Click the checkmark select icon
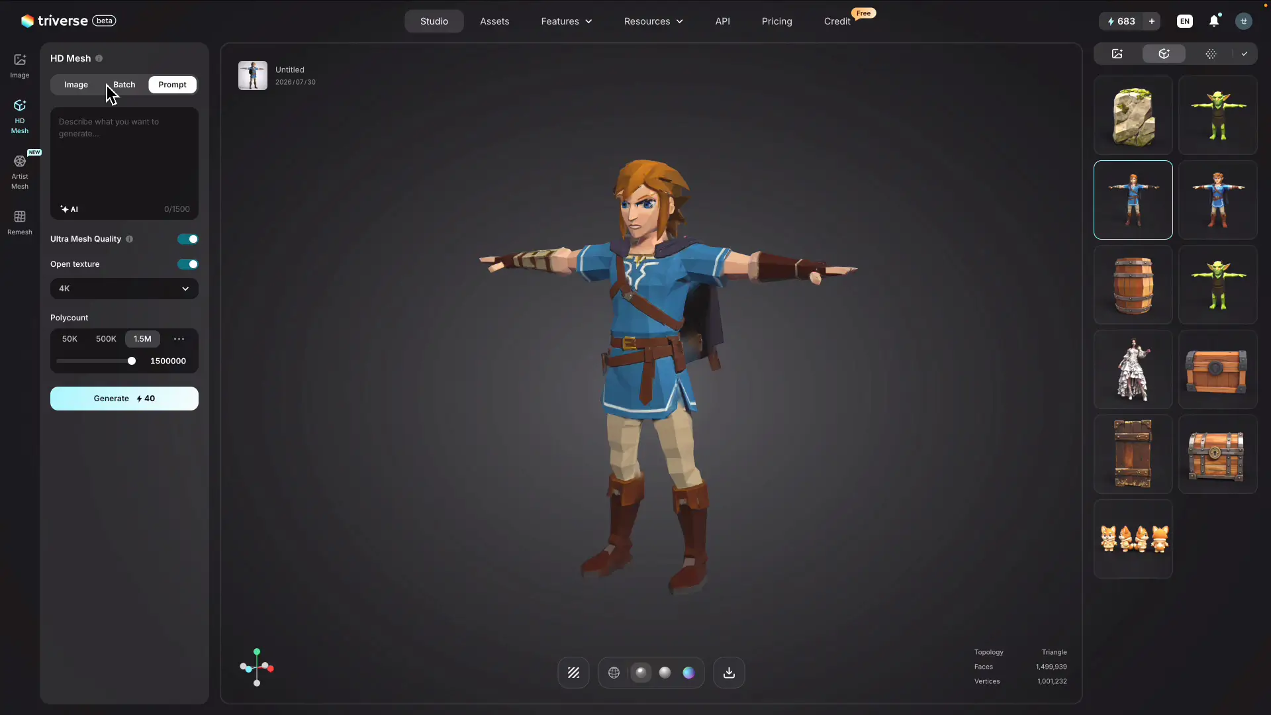This screenshot has width=1271, height=715. click(1245, 54)
